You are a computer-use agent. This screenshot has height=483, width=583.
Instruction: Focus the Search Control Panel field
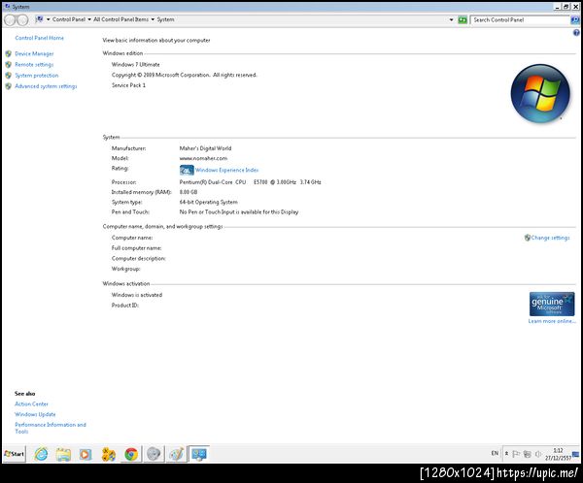pos(521,19)
